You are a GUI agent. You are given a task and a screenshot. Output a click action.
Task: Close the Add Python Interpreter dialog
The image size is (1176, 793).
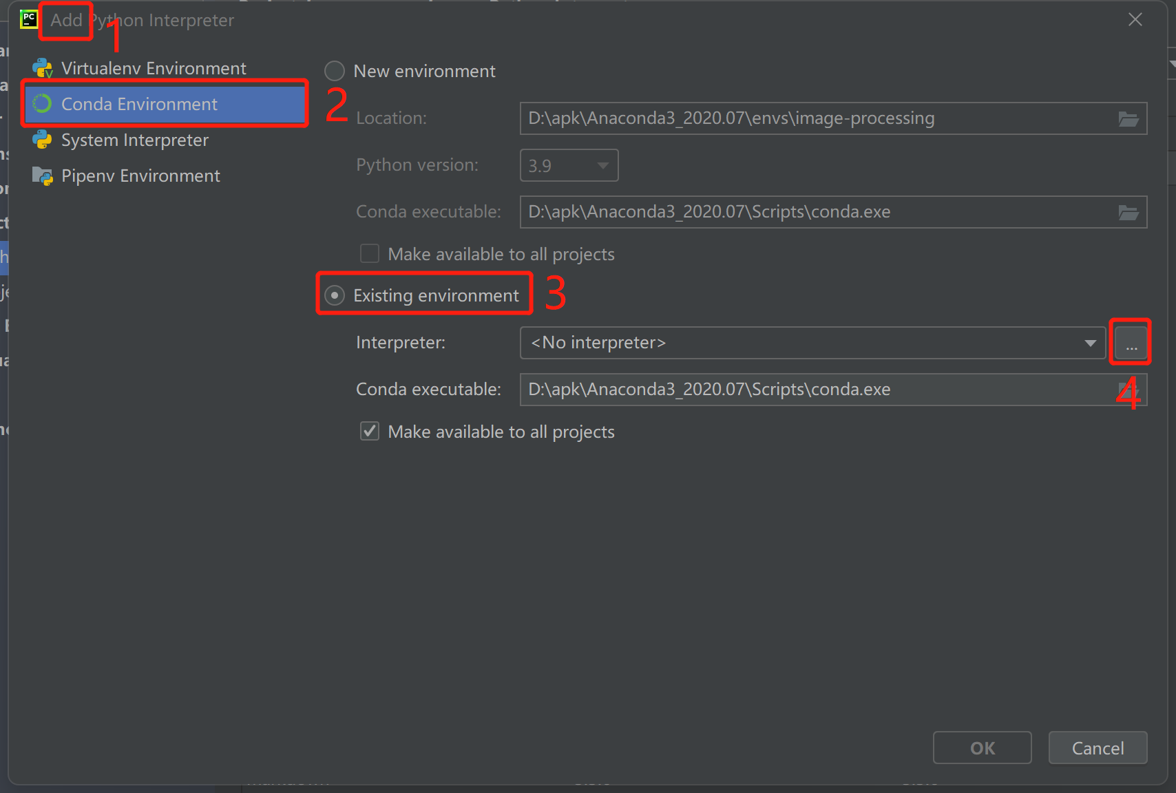point(1135,19)
